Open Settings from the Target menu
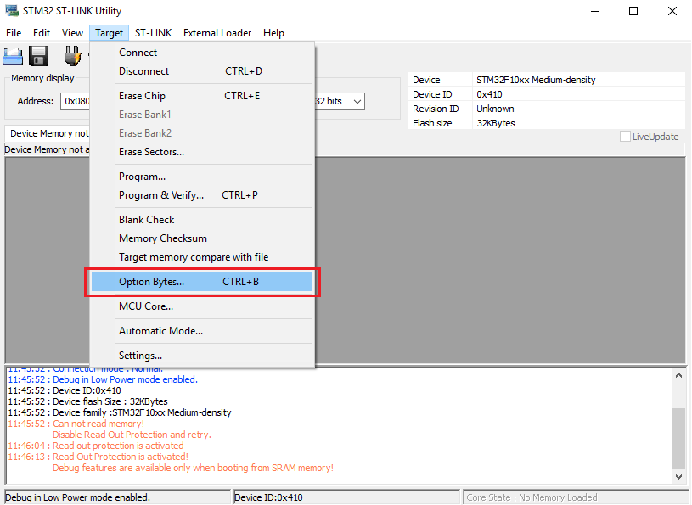Image resolution: width=692 pixels, height=505 pixels. (x=140, y=356)
